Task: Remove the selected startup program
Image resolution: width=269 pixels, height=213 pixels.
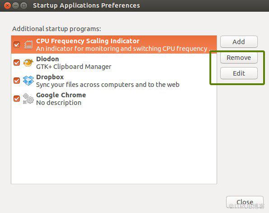Action: click(239, 58)
